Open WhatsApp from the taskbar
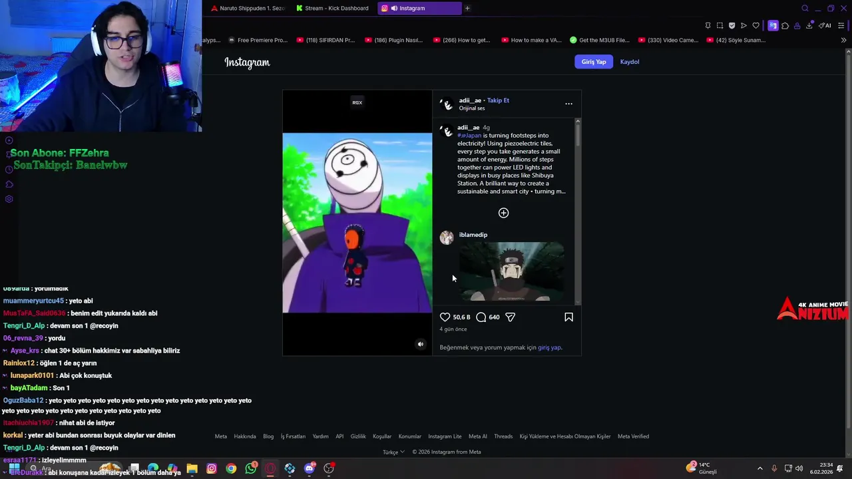852x479 pixels. [x=251, y=468]
